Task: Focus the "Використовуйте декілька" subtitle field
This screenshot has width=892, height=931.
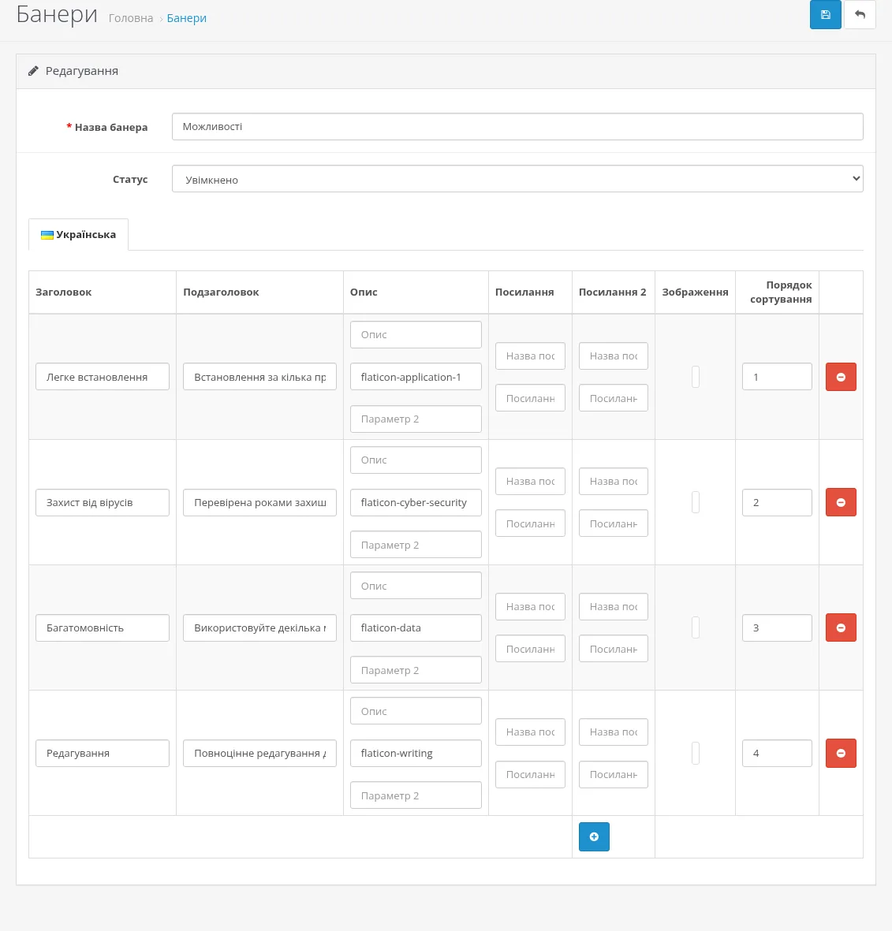Action: tap(259, 627)
